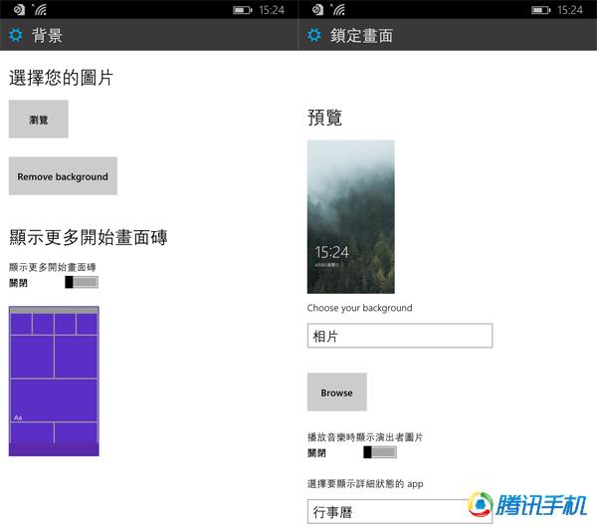The height and width of the screenshot is (531, 597).
Task: Tap the battery icon on the 鎖定畫面 screen
Action: (x=540, y=10)
